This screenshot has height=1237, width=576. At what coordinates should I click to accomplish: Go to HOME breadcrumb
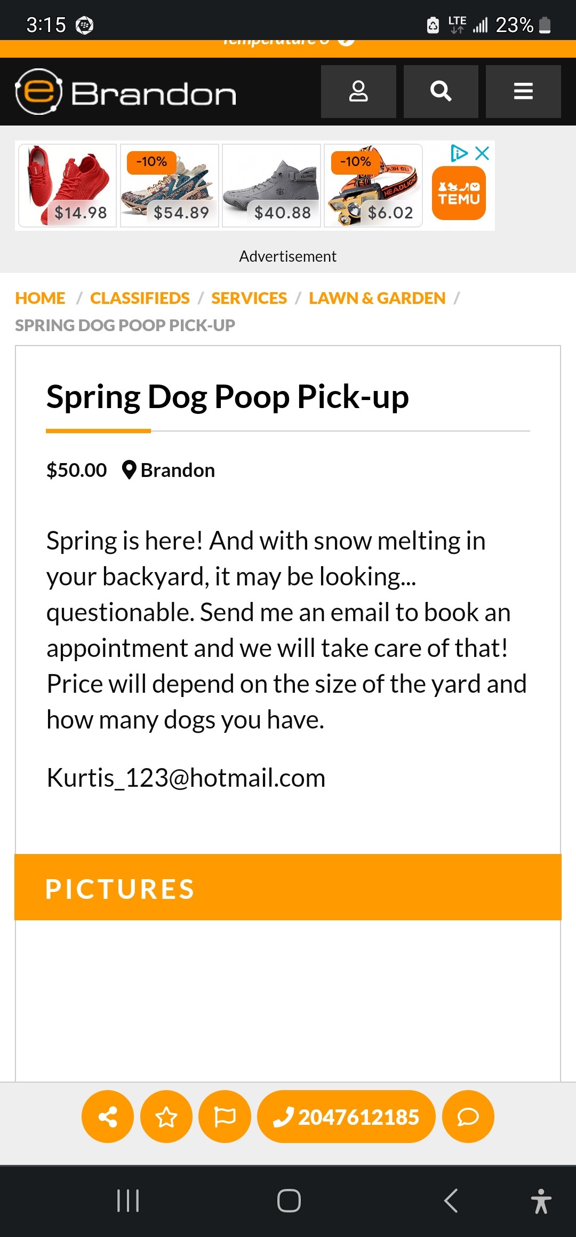(40, 298)
